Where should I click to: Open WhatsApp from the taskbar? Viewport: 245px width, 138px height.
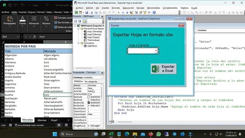(158, 134)
